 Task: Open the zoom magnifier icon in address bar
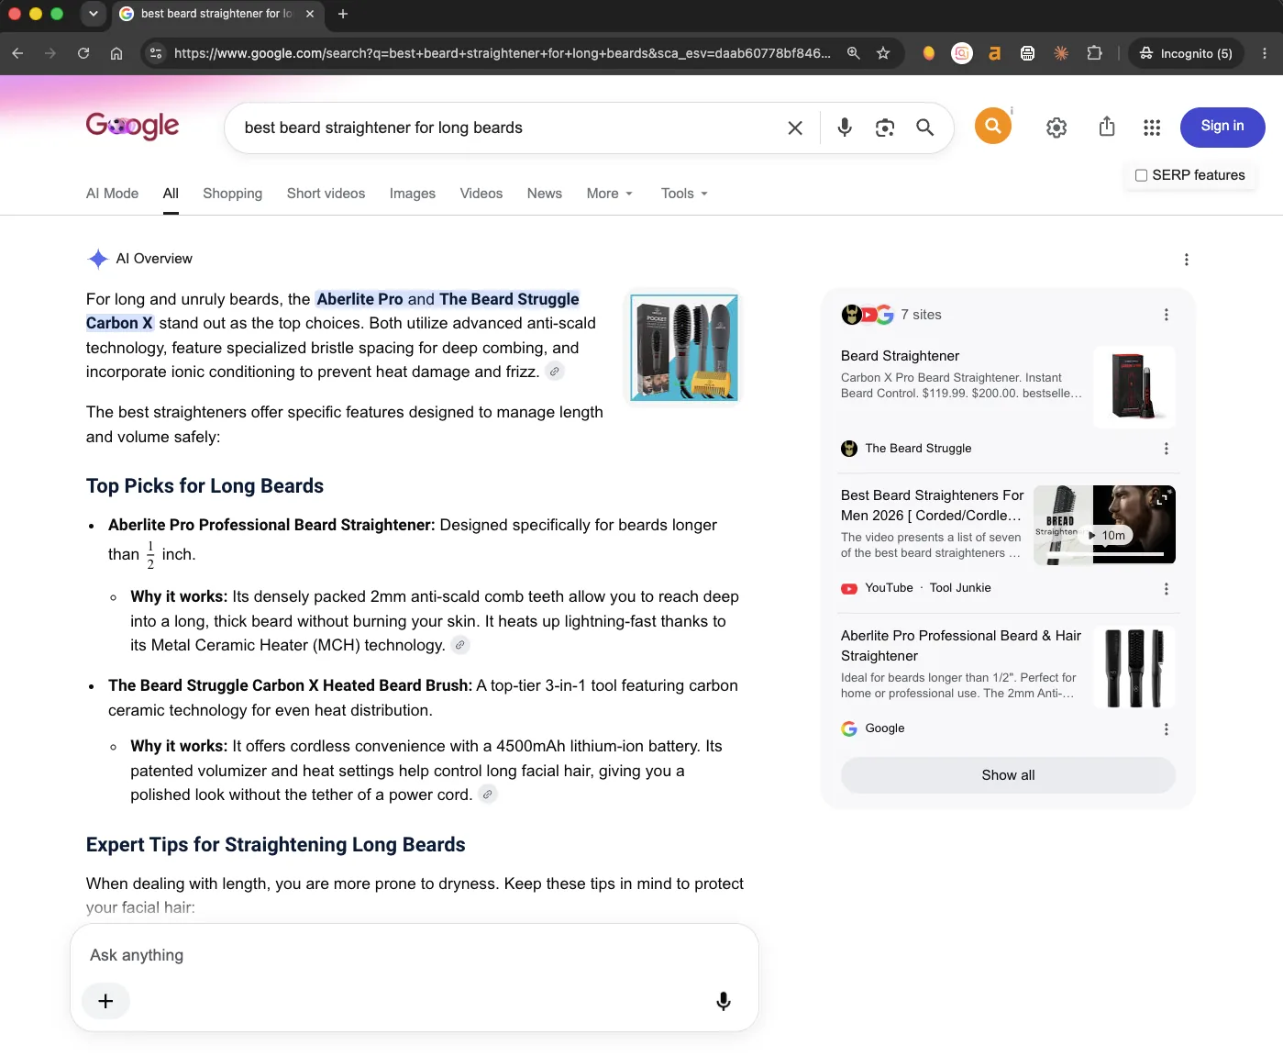coord(854,53)
